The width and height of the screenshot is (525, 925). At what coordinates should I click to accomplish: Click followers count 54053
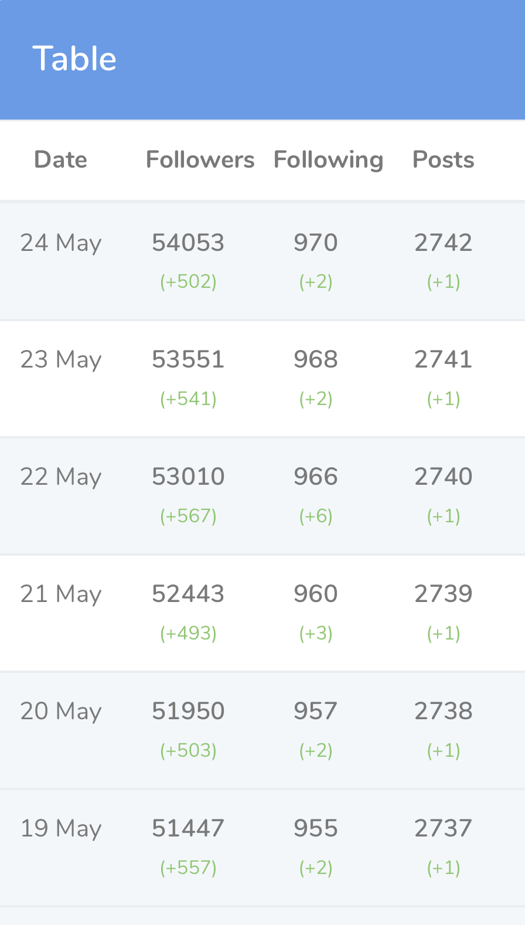(188, 243)
